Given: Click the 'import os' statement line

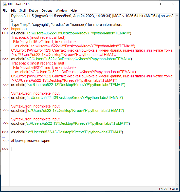Looking at the screenshot, I should click(19, 29).
